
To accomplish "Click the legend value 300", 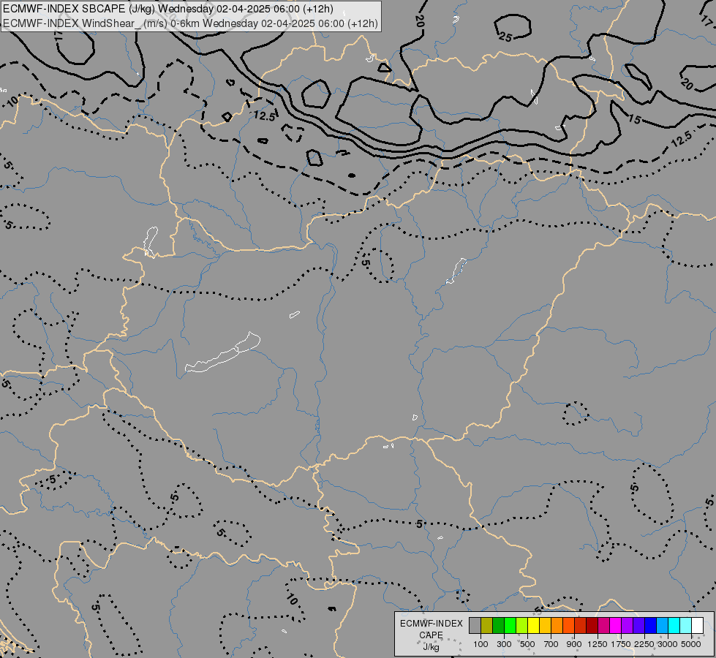I will pyautogui.click(x=504, y=644).
